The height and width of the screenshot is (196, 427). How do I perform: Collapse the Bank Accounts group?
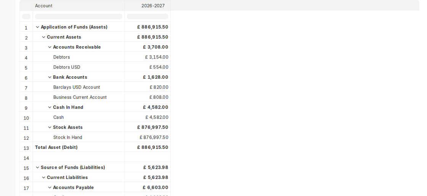coord(50,77)
